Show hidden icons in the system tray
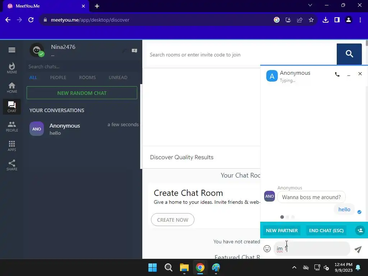 tap(294, 267)
